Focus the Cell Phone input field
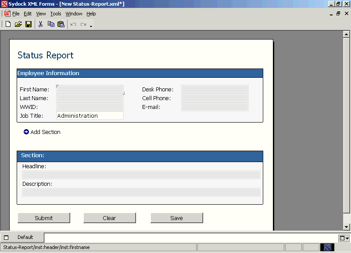 215,98
